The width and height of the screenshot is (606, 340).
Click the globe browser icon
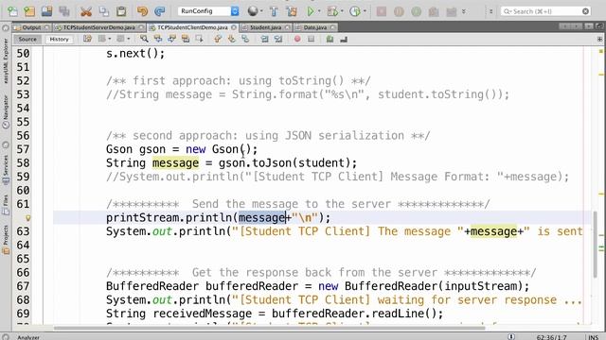point(253,11)
